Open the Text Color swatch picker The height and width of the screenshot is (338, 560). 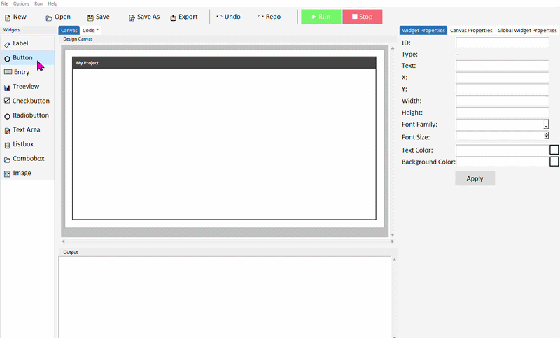click(x=554, y=150)
